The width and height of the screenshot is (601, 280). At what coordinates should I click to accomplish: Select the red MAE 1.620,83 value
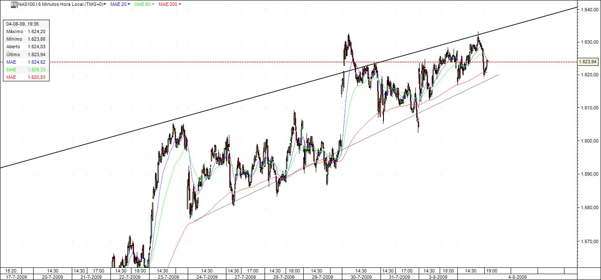pyautogui.click(x=37, y=77)
